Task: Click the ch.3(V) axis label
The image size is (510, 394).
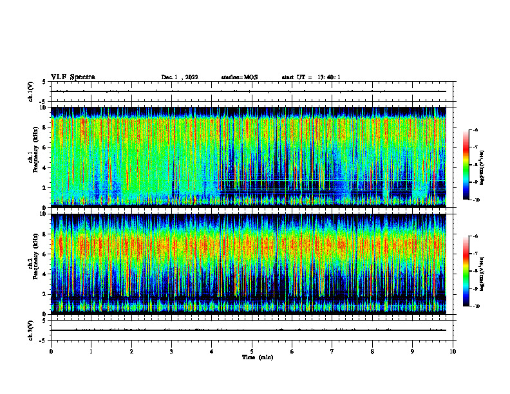Action: click(x=31, y=330)
